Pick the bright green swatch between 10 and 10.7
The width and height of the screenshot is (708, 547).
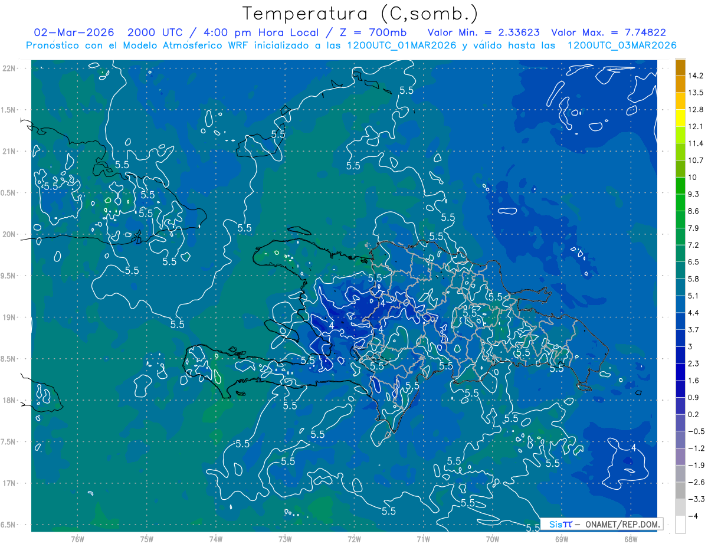tap(680, 169)
